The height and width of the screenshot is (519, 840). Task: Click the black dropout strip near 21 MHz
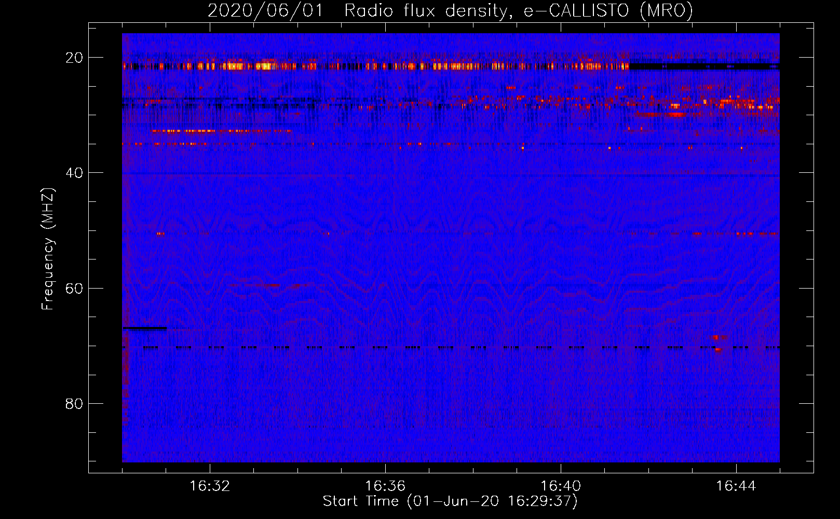[704, 66]
